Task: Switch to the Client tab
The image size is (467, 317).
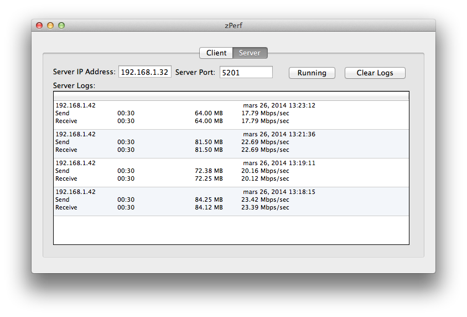Action: 216,53
